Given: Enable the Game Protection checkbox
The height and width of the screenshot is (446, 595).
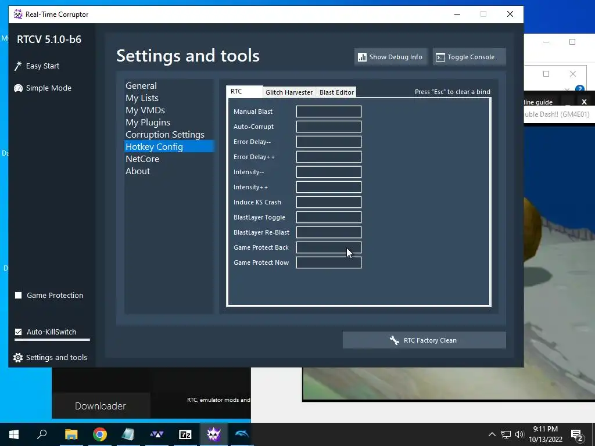Looking at the screenshot, I should 18,295.
